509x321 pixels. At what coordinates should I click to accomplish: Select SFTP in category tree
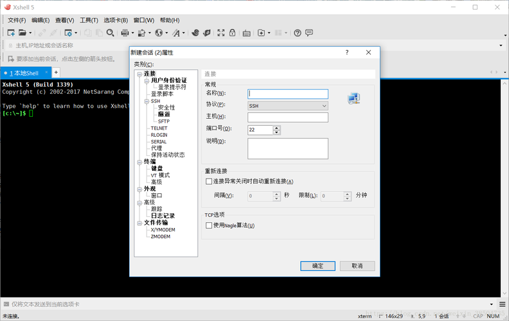pyautogui.click(x=164, y=121)
